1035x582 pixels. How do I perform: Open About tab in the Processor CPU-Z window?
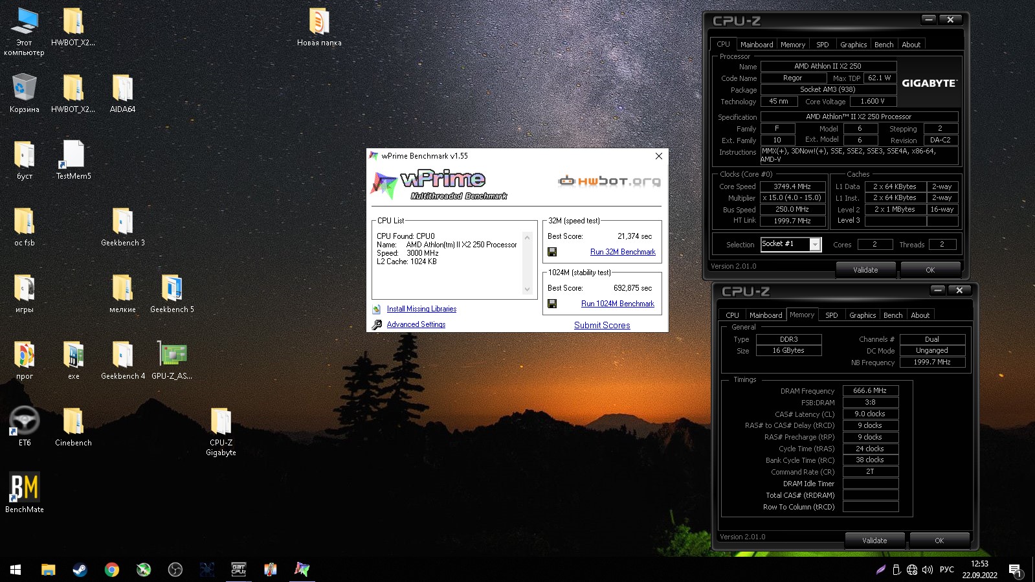(x=911, y=45)
